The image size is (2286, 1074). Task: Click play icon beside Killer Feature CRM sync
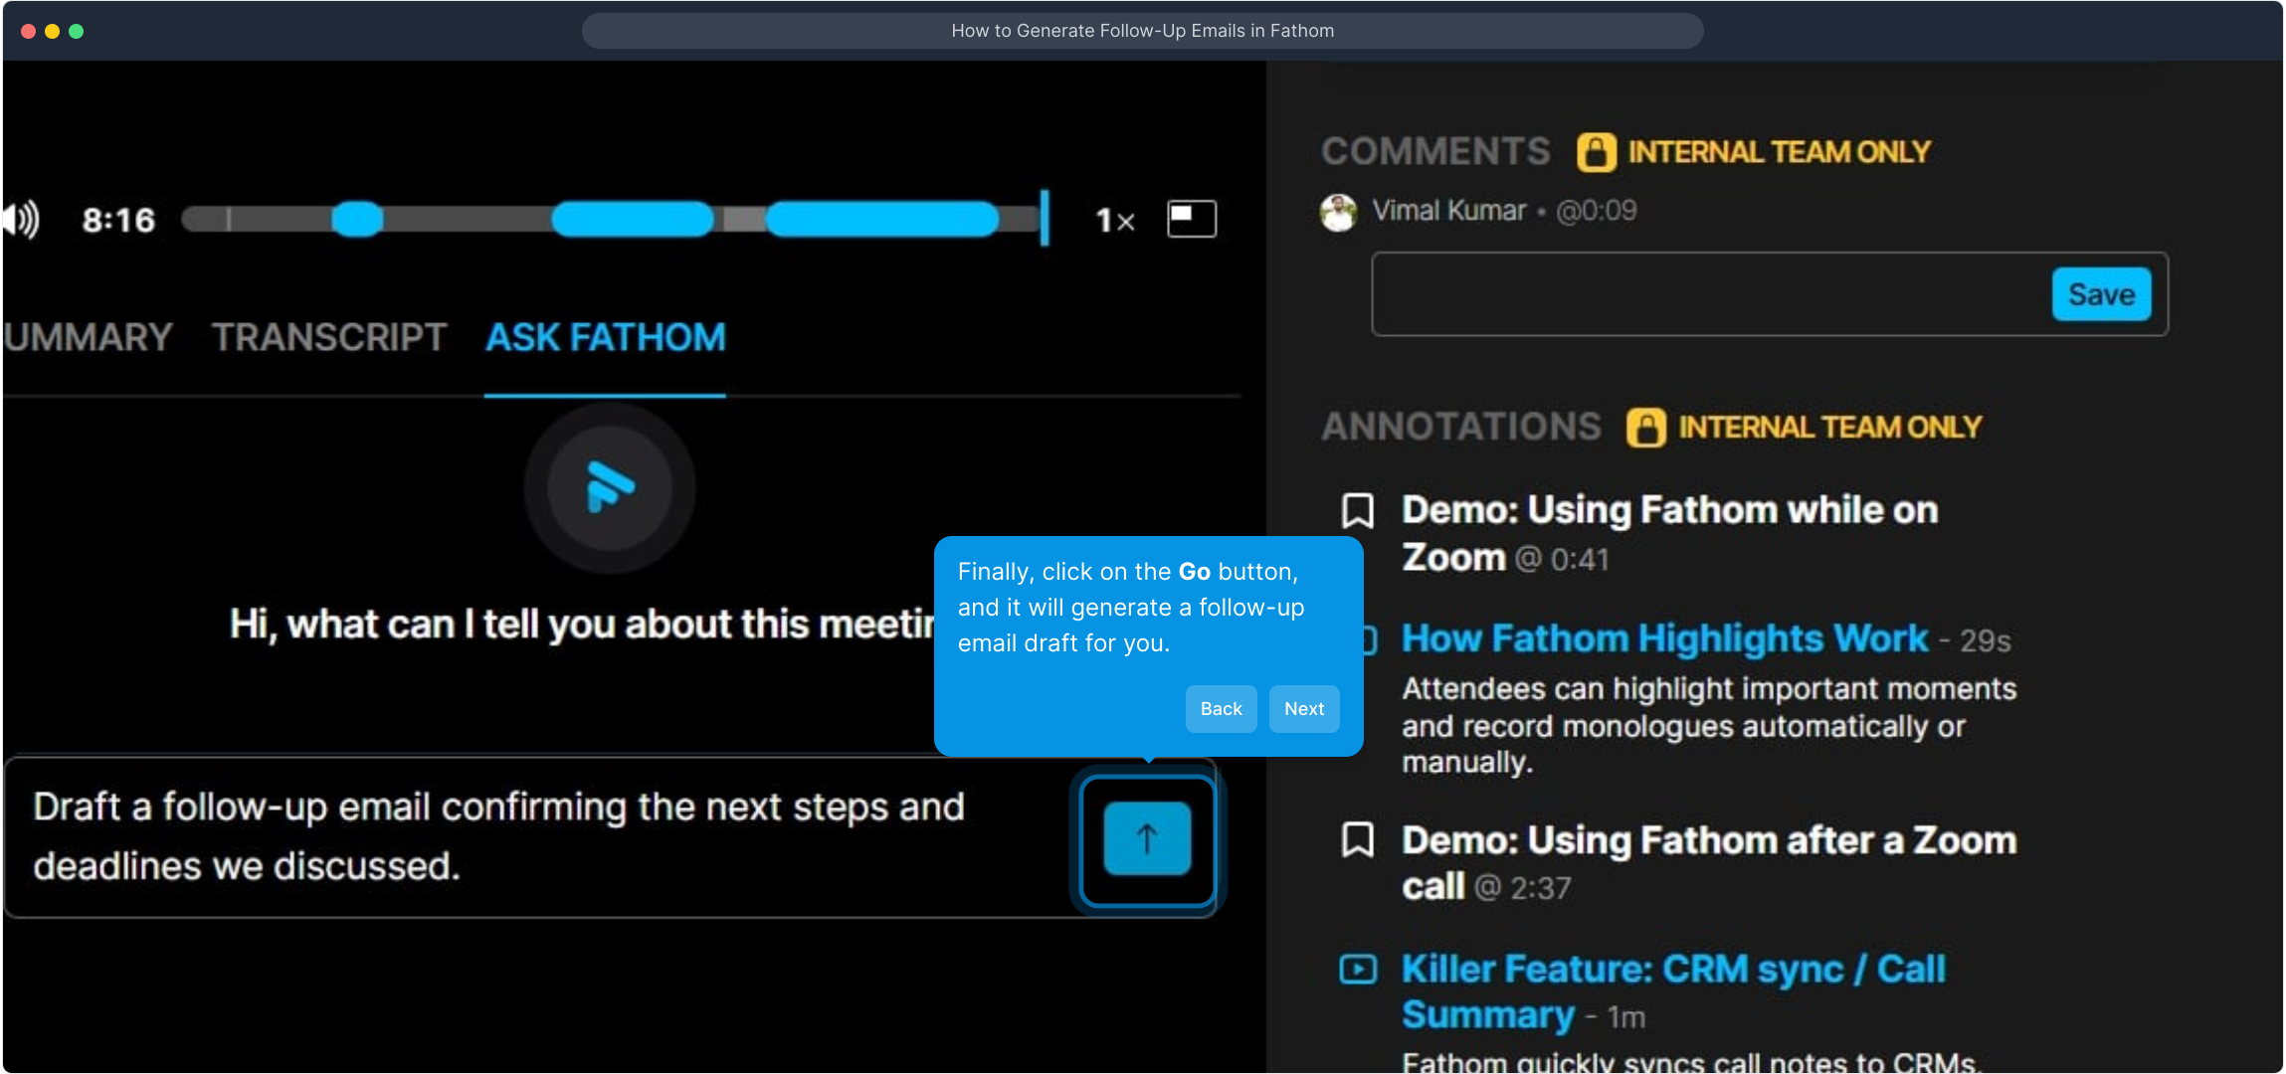1358,969
